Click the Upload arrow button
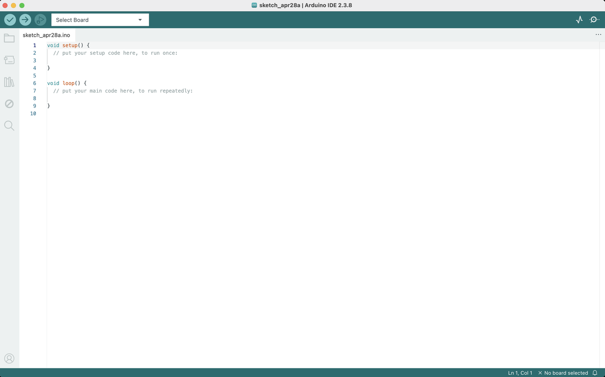 (25, 20)
